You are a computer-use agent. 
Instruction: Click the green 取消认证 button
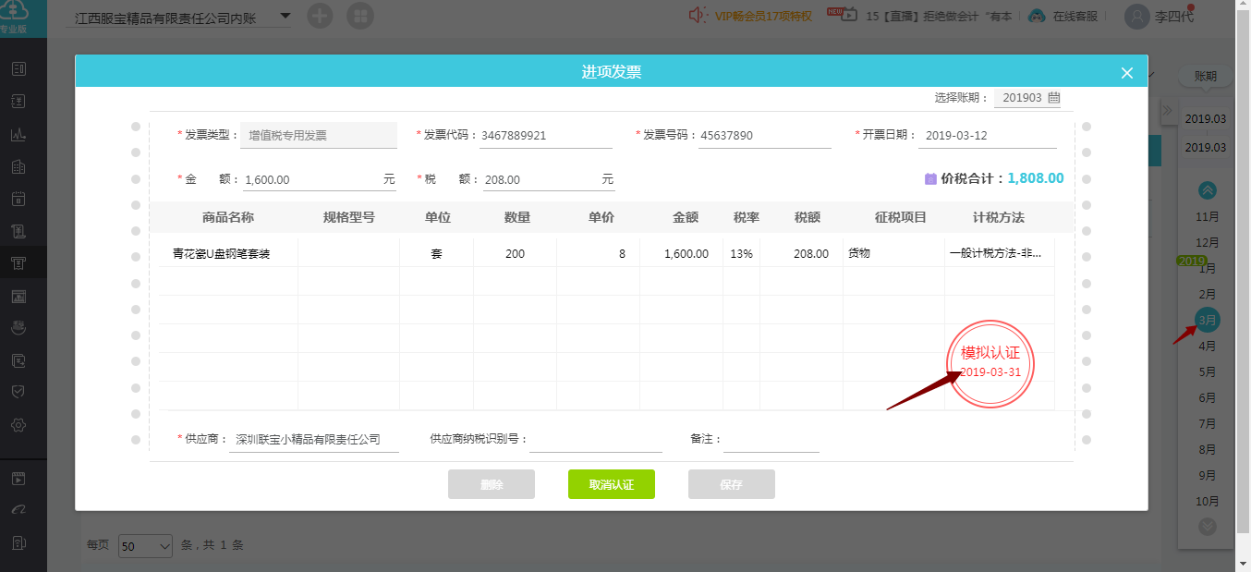point(612,484)
